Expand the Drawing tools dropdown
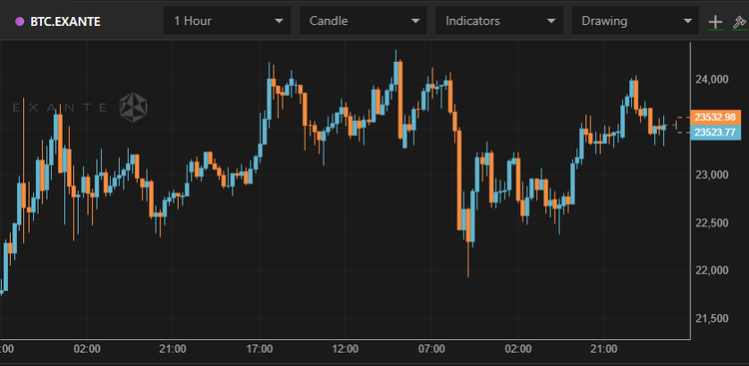 click(x=636, y=21)
